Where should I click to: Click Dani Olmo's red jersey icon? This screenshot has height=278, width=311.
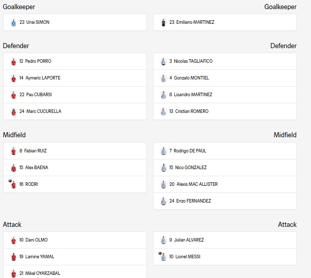[14, 240]
